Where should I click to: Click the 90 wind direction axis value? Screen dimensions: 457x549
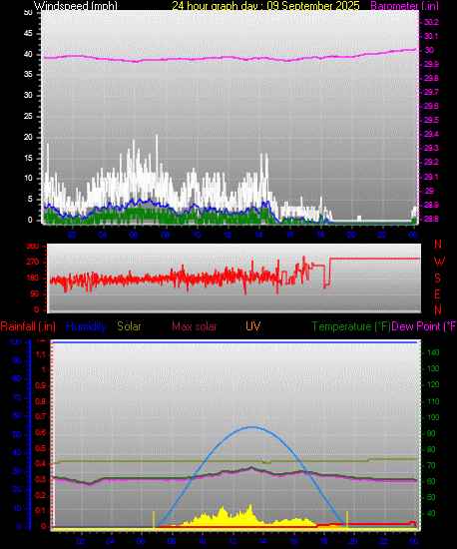[34, 294]
